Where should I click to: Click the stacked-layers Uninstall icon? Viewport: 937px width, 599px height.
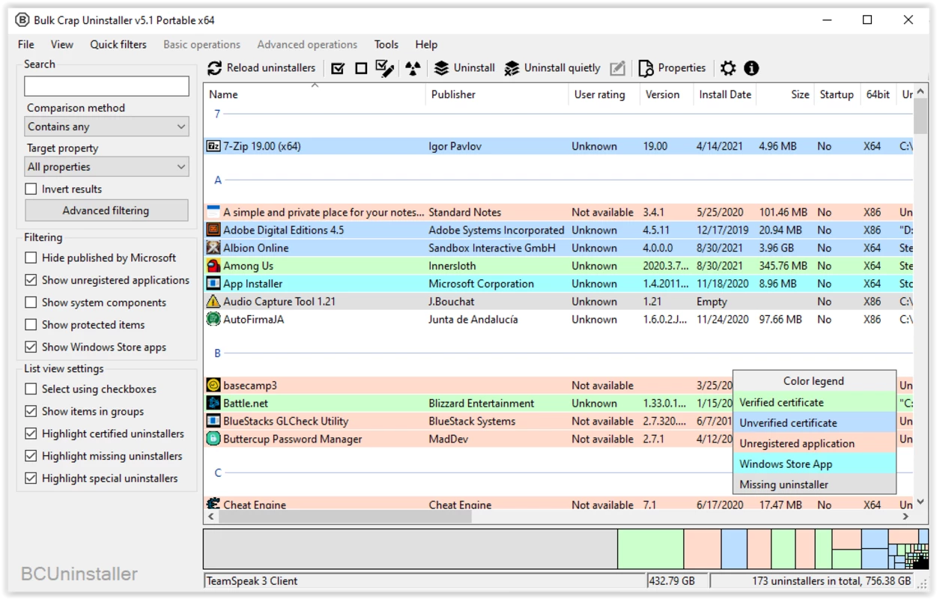441,68
